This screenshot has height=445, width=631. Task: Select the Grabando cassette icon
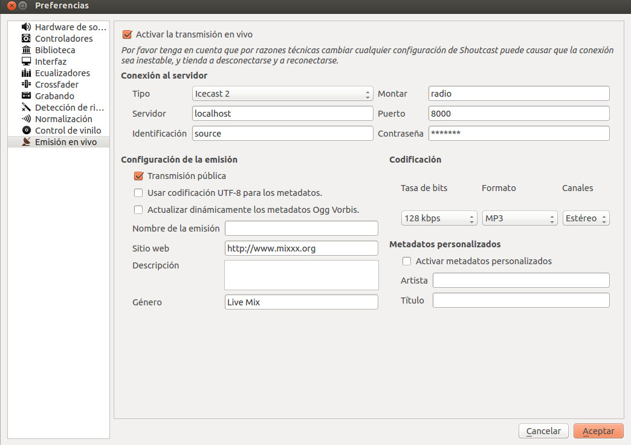click(x=26, y=96)
